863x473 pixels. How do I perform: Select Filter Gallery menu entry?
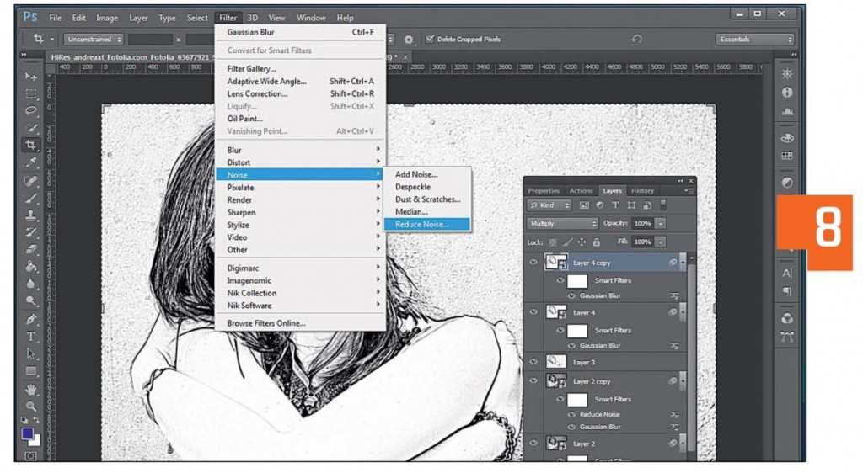coord(251,69)
